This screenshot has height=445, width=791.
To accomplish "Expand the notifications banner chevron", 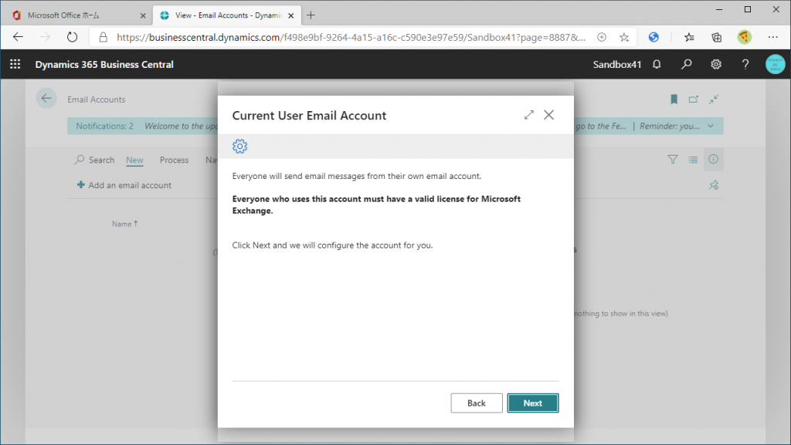I will pos(711,126).
